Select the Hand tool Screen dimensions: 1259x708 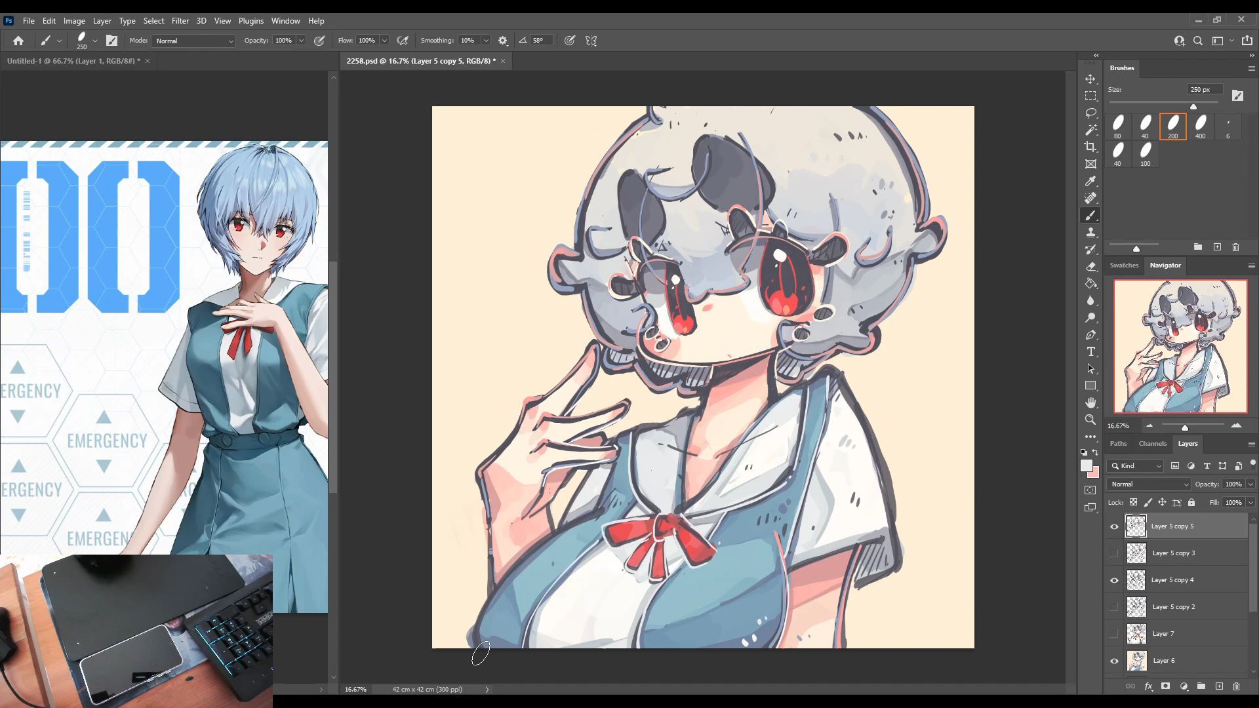tap(1090, 403)
